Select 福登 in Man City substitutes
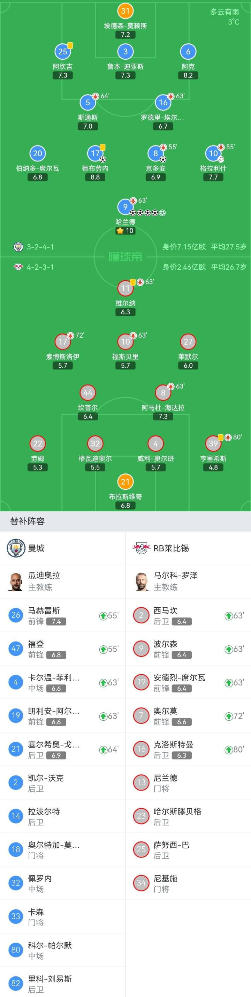Viewport: 251px width, 997px height. [63, 649]
